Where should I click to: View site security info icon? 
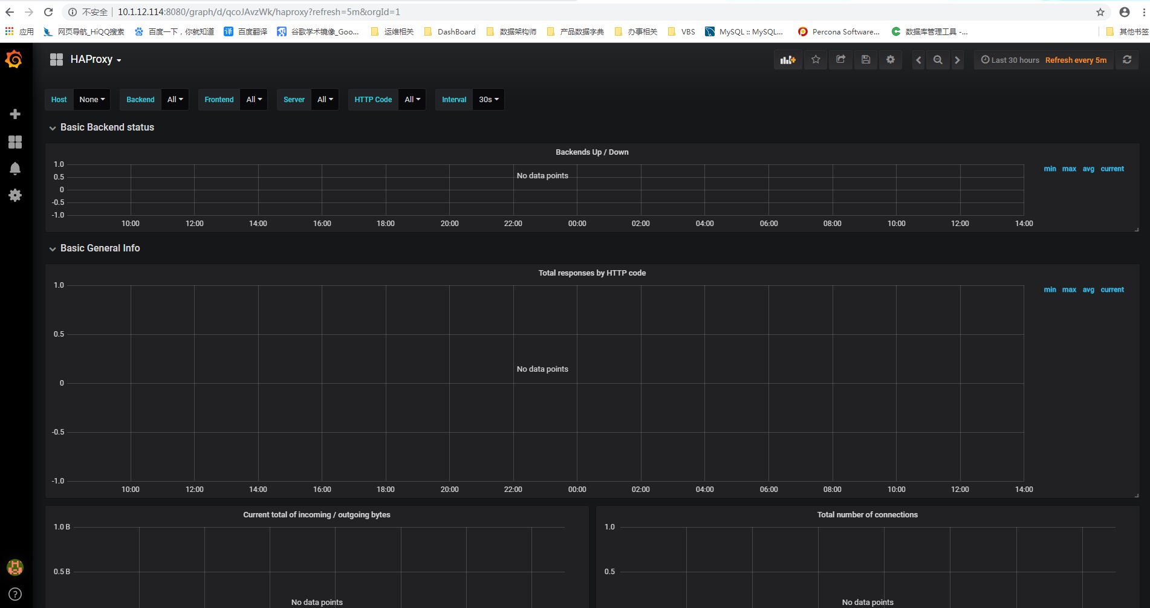click(x=73, y=12)
